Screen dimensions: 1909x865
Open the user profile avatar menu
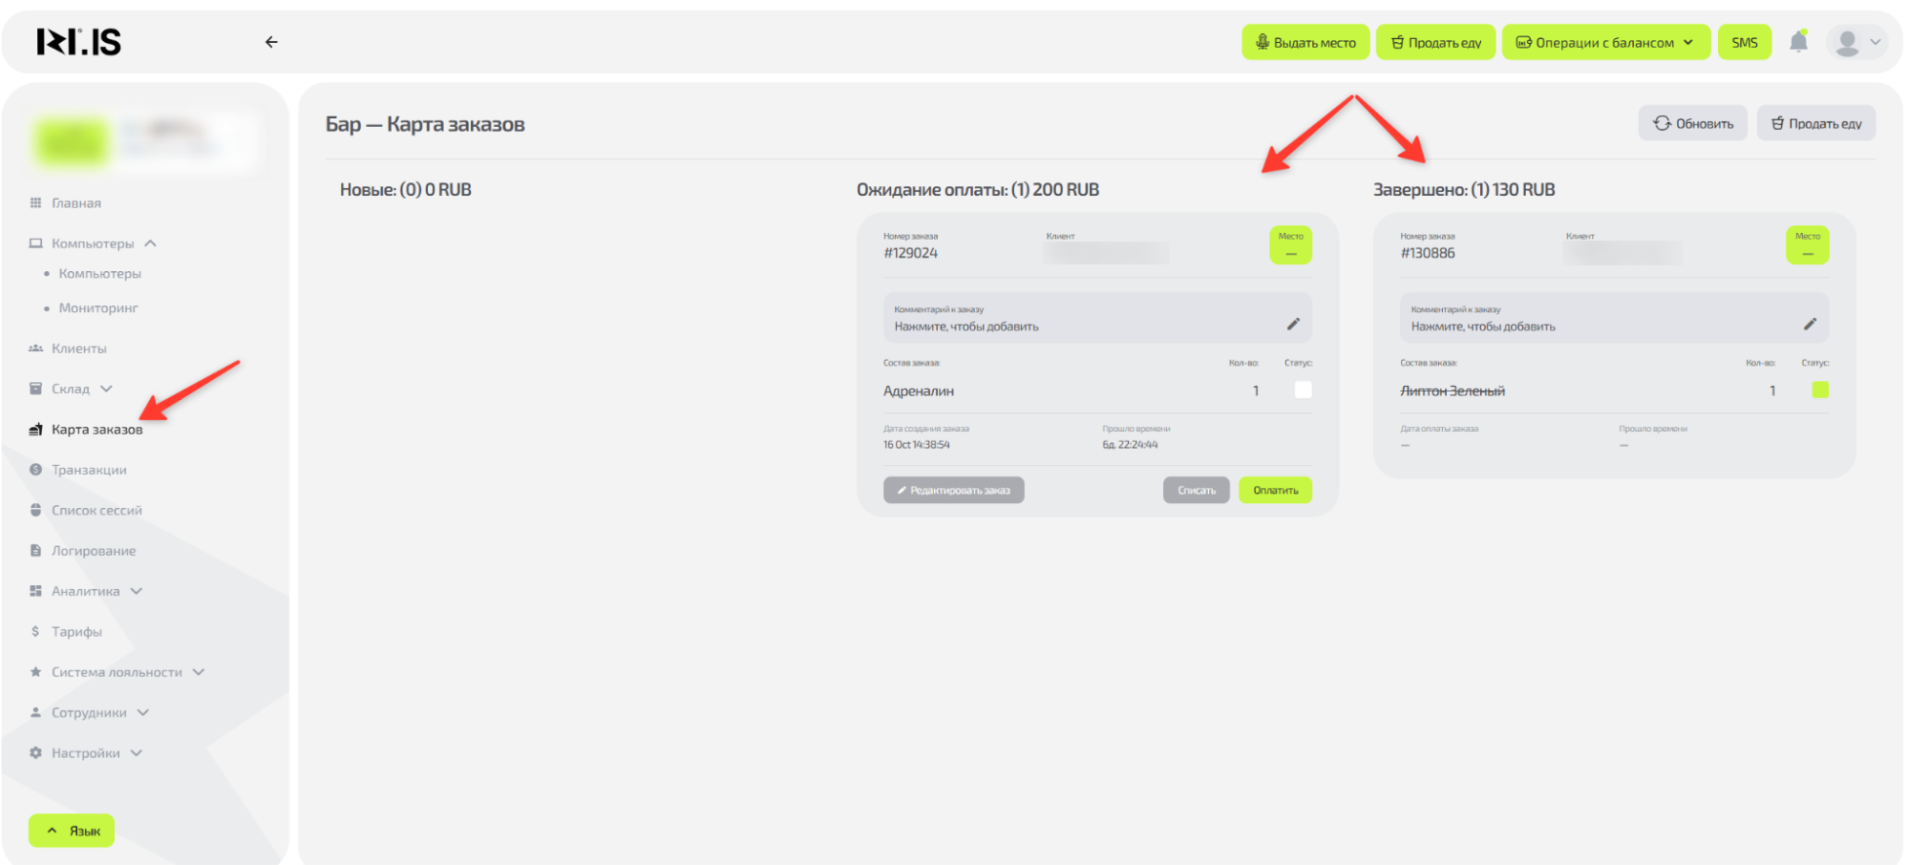pyautogui.click(x=1856, y=42)
